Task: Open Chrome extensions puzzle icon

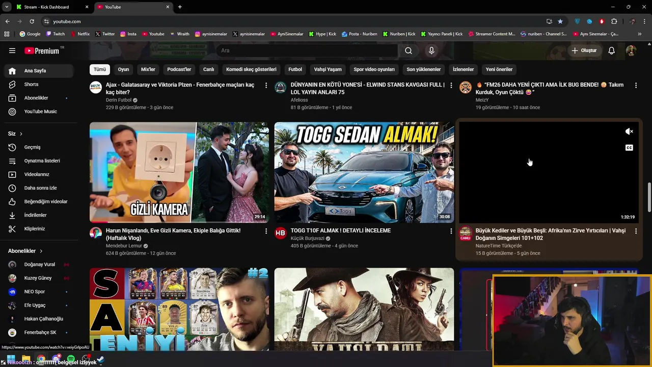Action: [614, 21]
